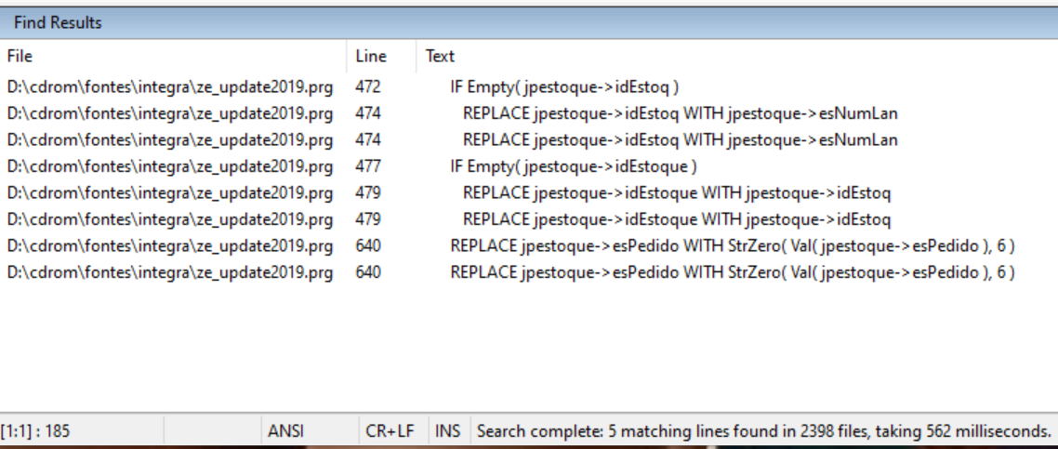Select second REPLACE idEstoq WITH esNumLan result
The height and width of the screenshot is (449, 1058).
680,140
